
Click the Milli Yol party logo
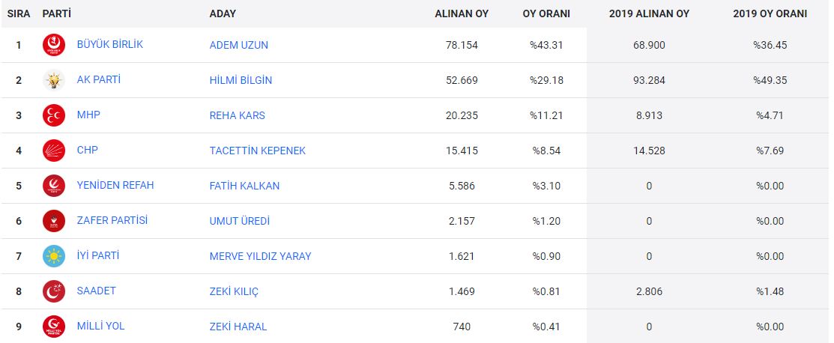(54, 327)
